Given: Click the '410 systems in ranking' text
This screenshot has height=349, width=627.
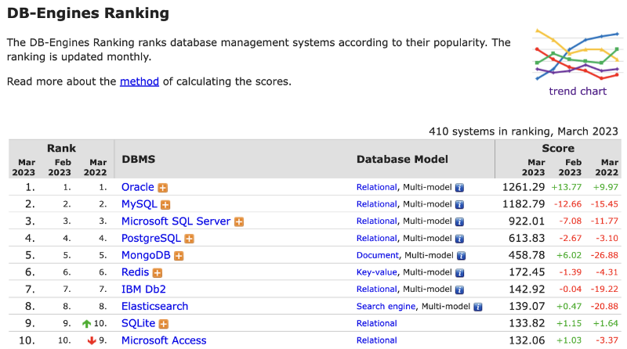Looking at the screenshot, I should tap(524, 131).
